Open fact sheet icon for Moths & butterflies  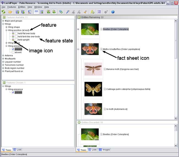(x=101, y=49)
